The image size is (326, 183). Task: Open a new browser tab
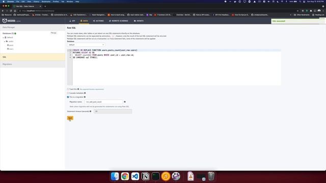coord(45,6)
